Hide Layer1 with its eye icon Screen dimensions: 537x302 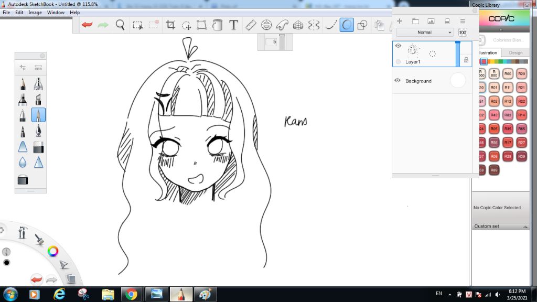pyautogui.click(x=398, y=46)
